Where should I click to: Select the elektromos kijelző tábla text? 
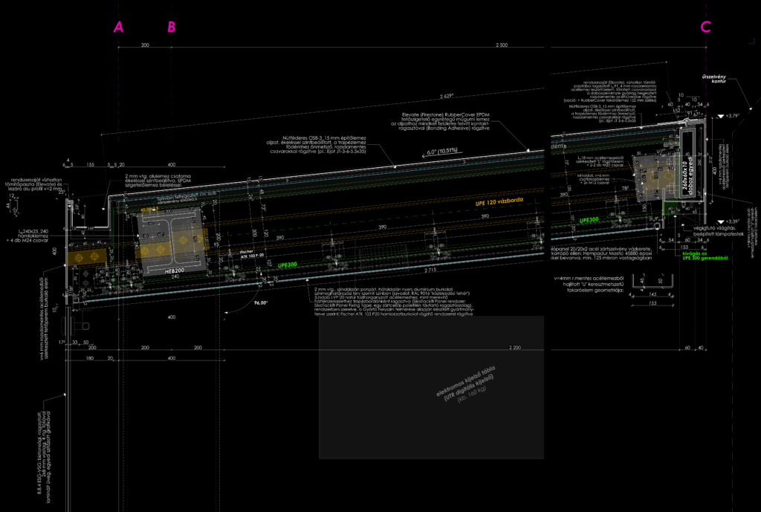tap(464, 382)
